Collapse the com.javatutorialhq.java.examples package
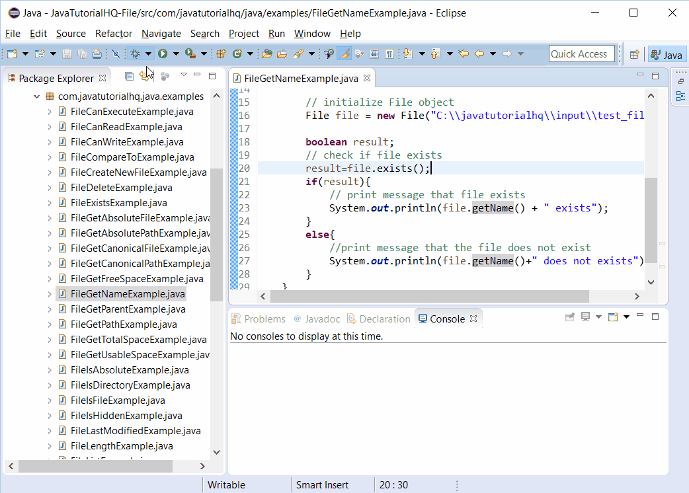689x493 pixels. tap(37, 96)
